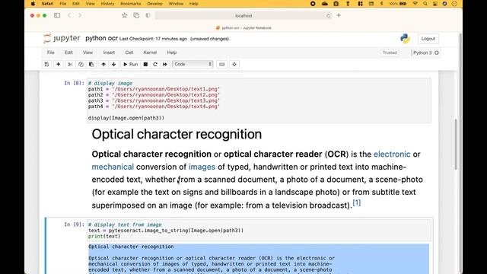Interrupt the kernel with stop icon
The width and height of the screenshot is (487, 274).
coord(145,64)
